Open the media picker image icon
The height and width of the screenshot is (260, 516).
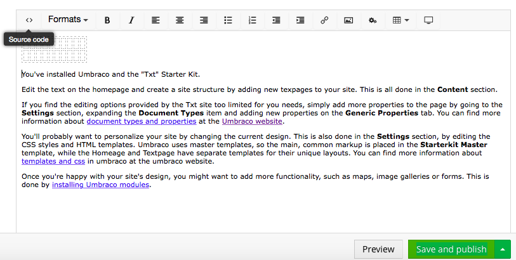[x=348, y=20]
